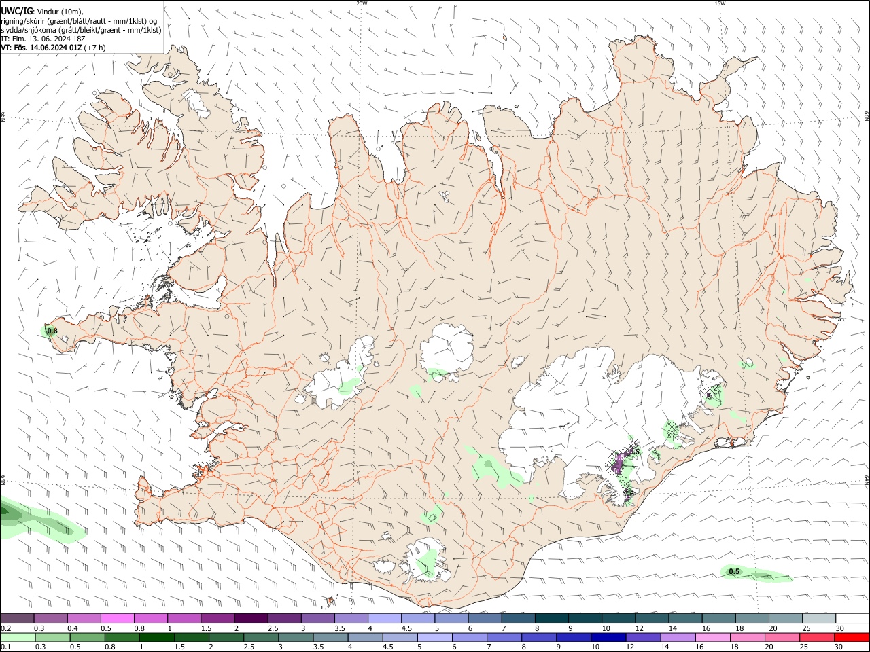Click the 'IT: Fim. 13. 06. 2024 18Z' line
The height and width of the screenshot is (652, 870).
pos(42,39)
